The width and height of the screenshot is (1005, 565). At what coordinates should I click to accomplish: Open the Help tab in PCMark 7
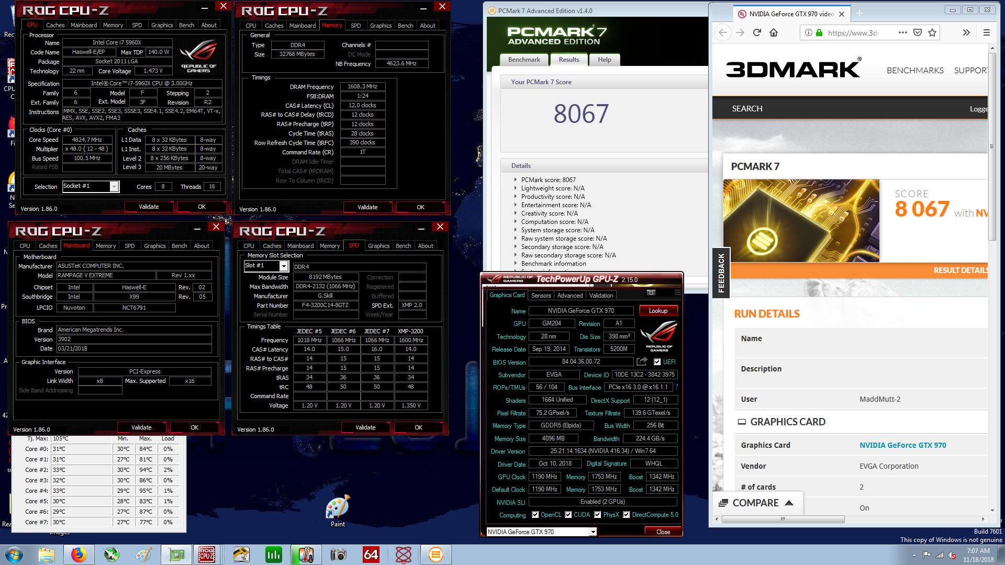tap(605, 60)
